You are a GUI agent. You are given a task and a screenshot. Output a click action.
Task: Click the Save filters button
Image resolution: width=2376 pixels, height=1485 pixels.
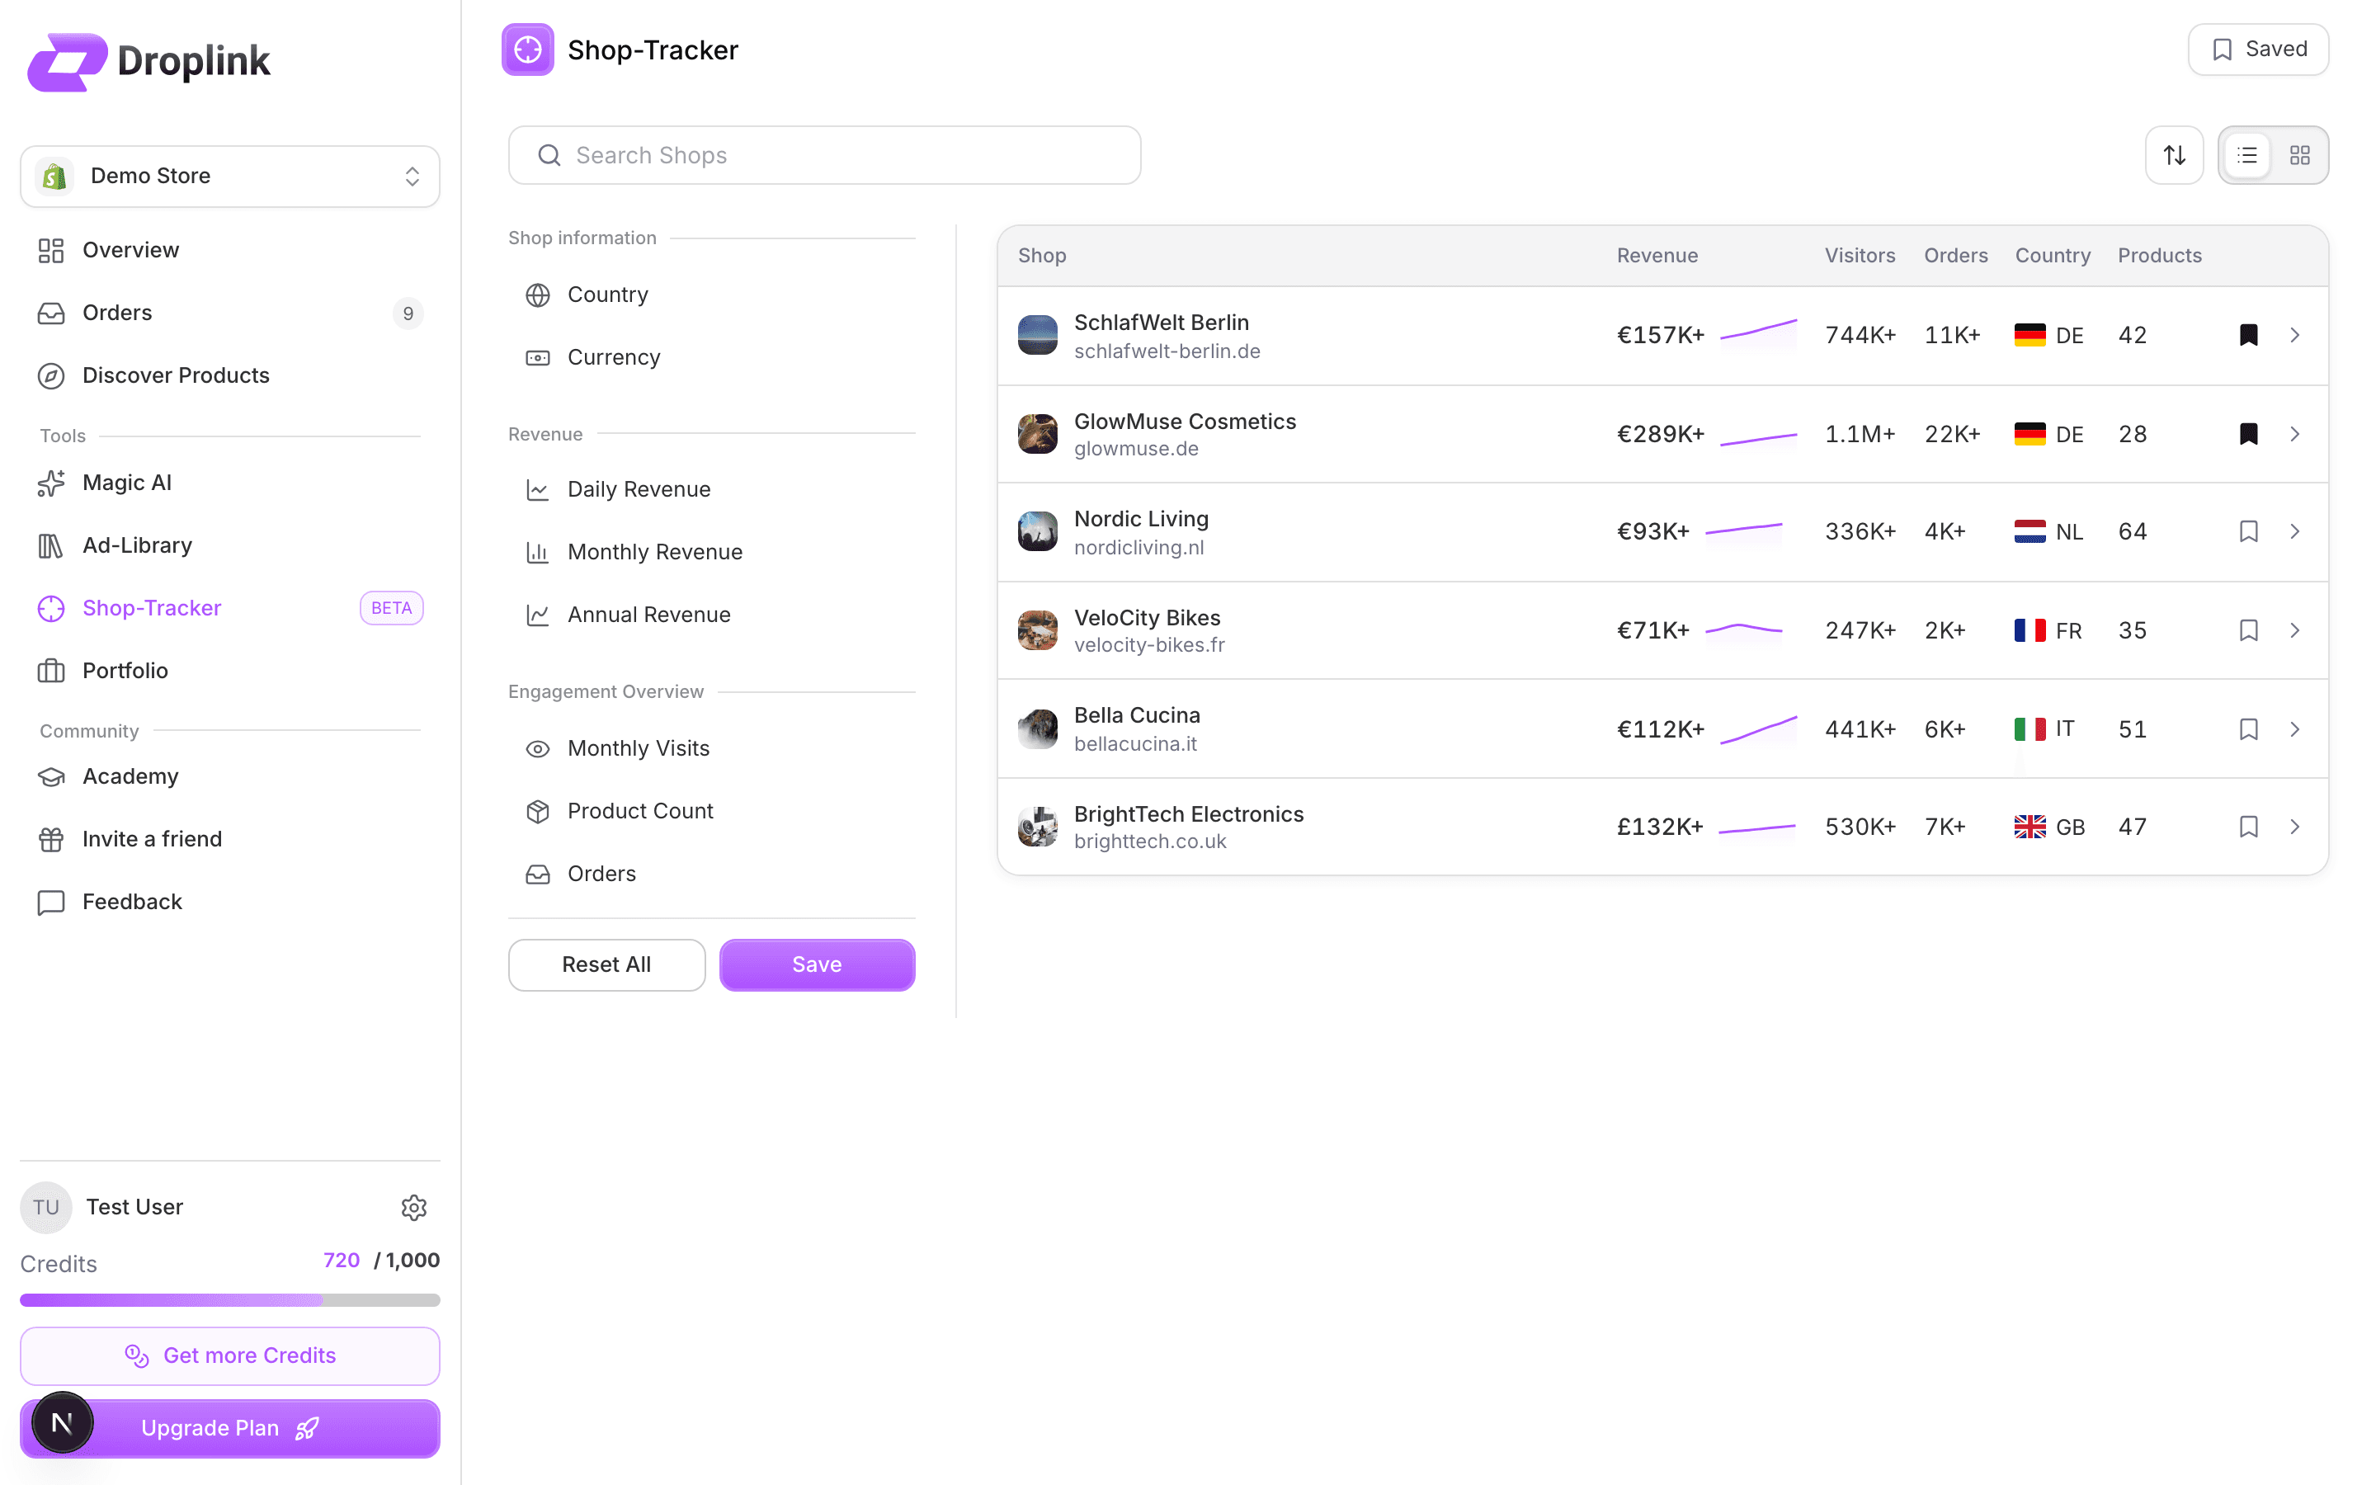coord(817,964)
